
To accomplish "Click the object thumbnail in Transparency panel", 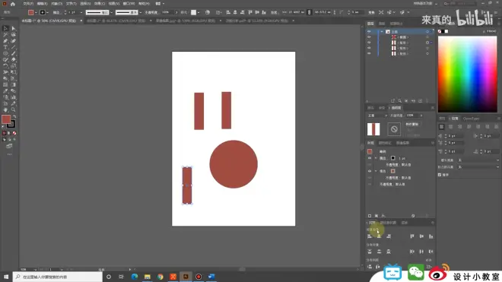I will pos(373,129).
